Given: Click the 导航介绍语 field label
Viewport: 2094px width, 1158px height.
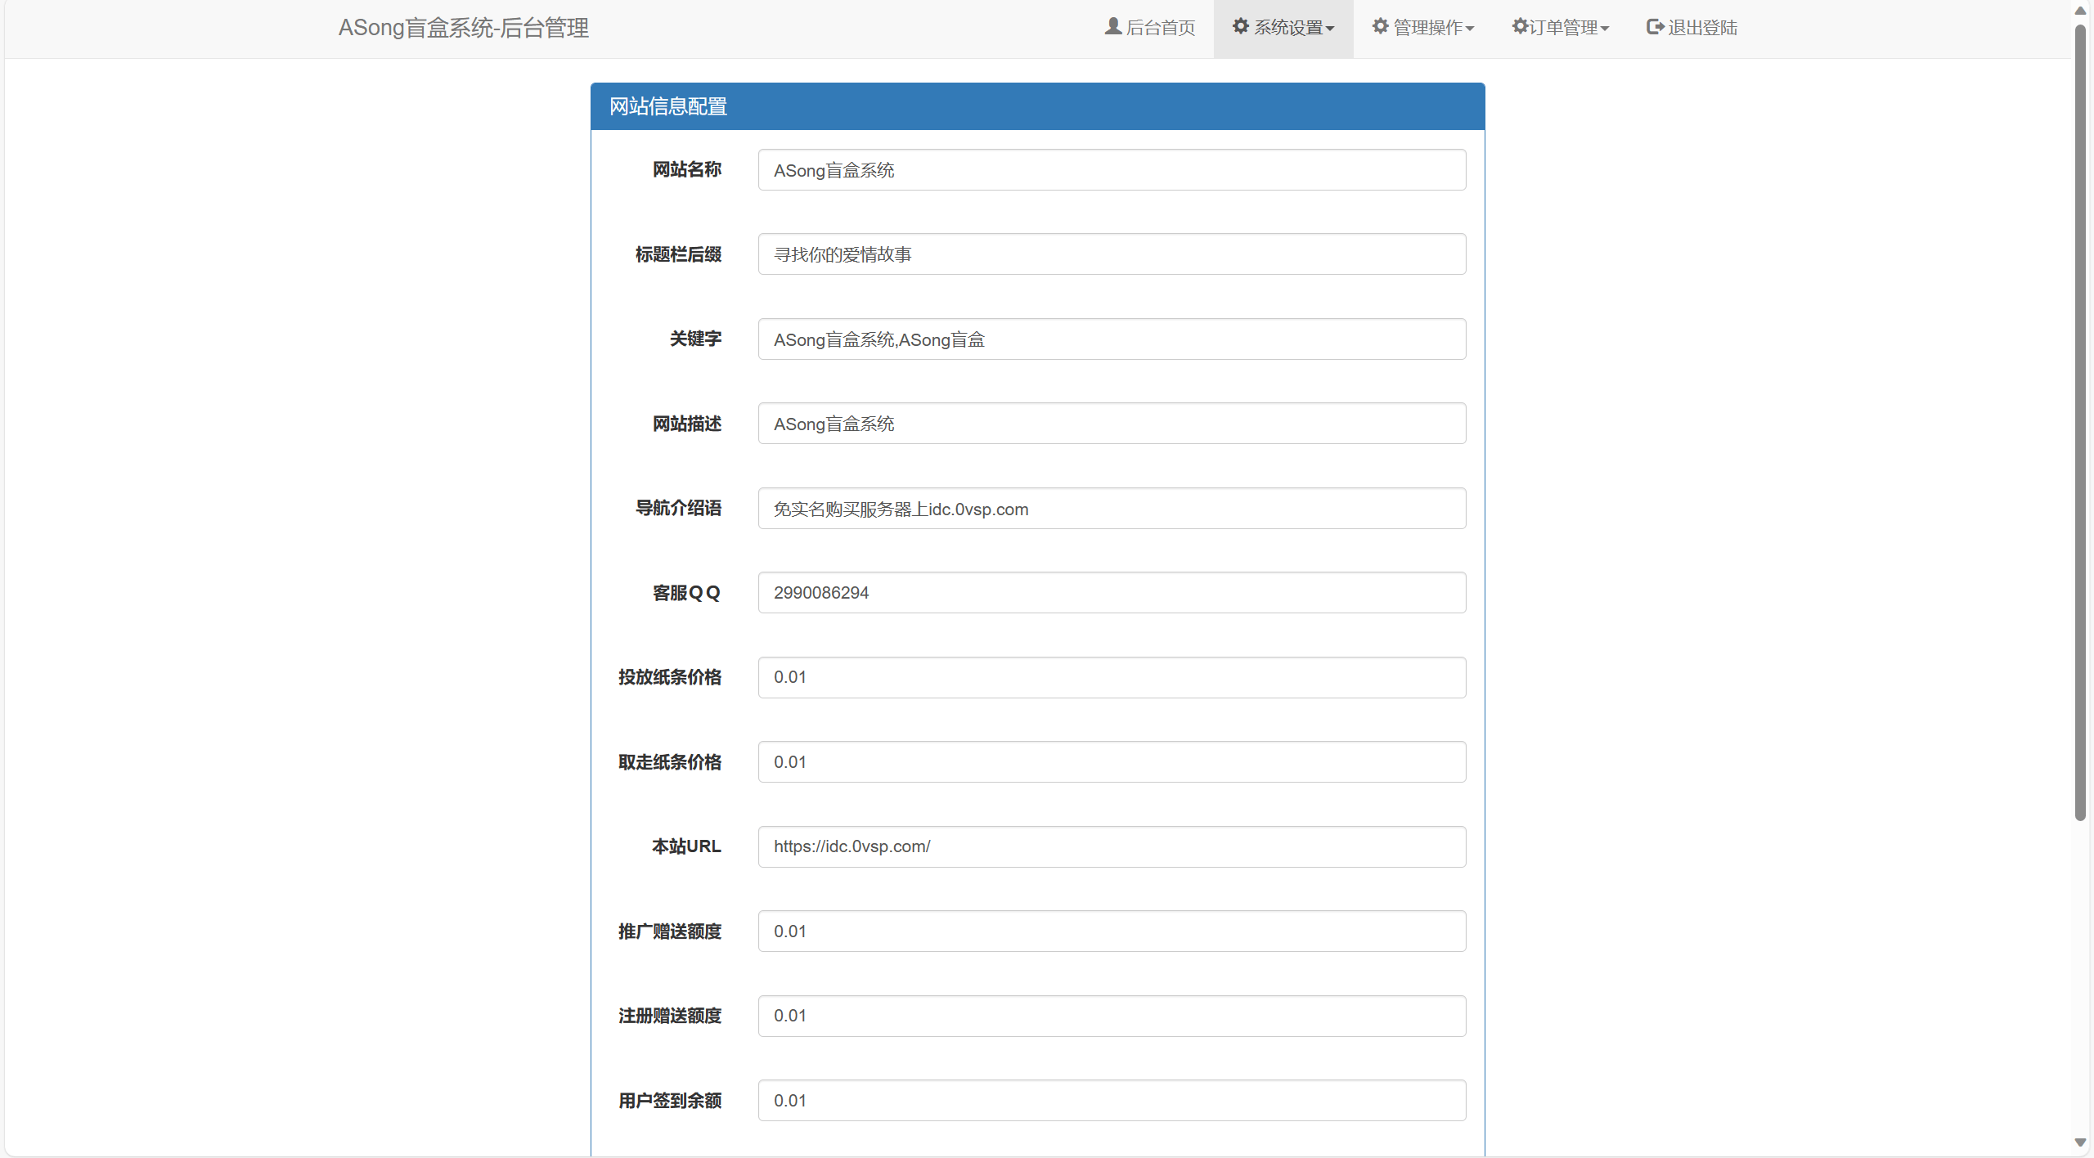Looking at the screenshot, I should coord(678,508).
